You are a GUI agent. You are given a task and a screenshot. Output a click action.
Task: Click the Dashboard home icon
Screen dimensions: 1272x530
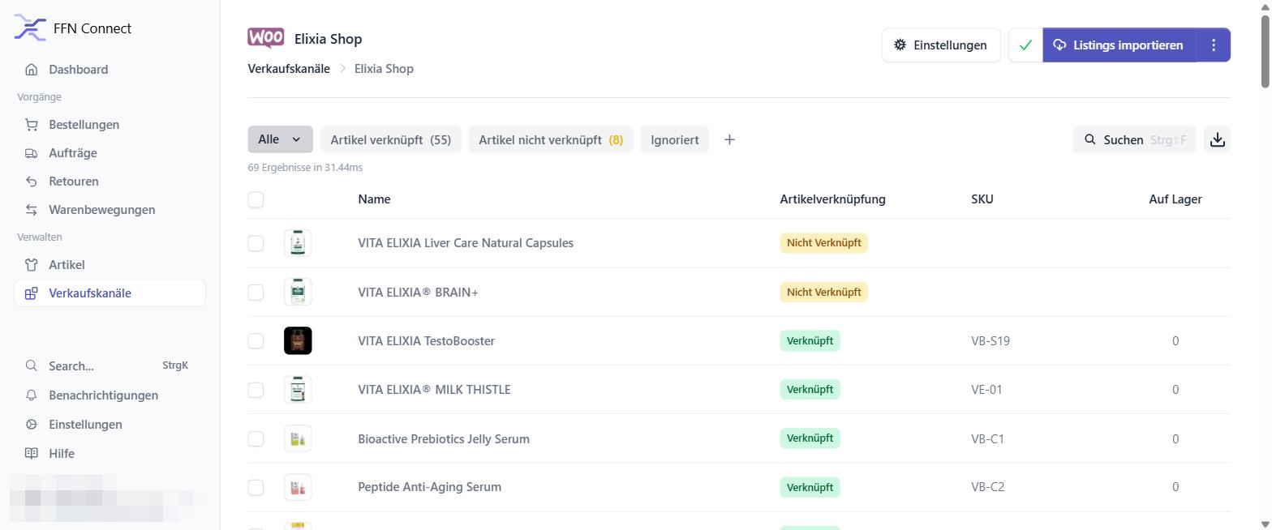pyautogui.click(x=31, y=70)
